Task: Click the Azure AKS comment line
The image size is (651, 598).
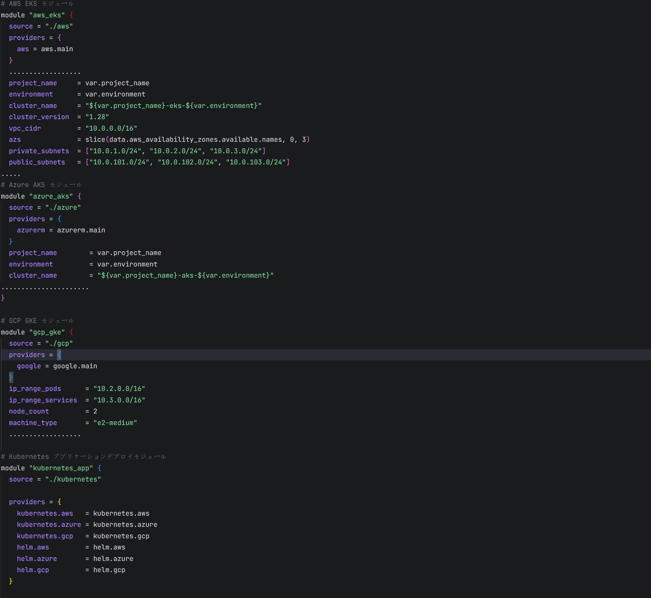Action: (x=41, y=185)
